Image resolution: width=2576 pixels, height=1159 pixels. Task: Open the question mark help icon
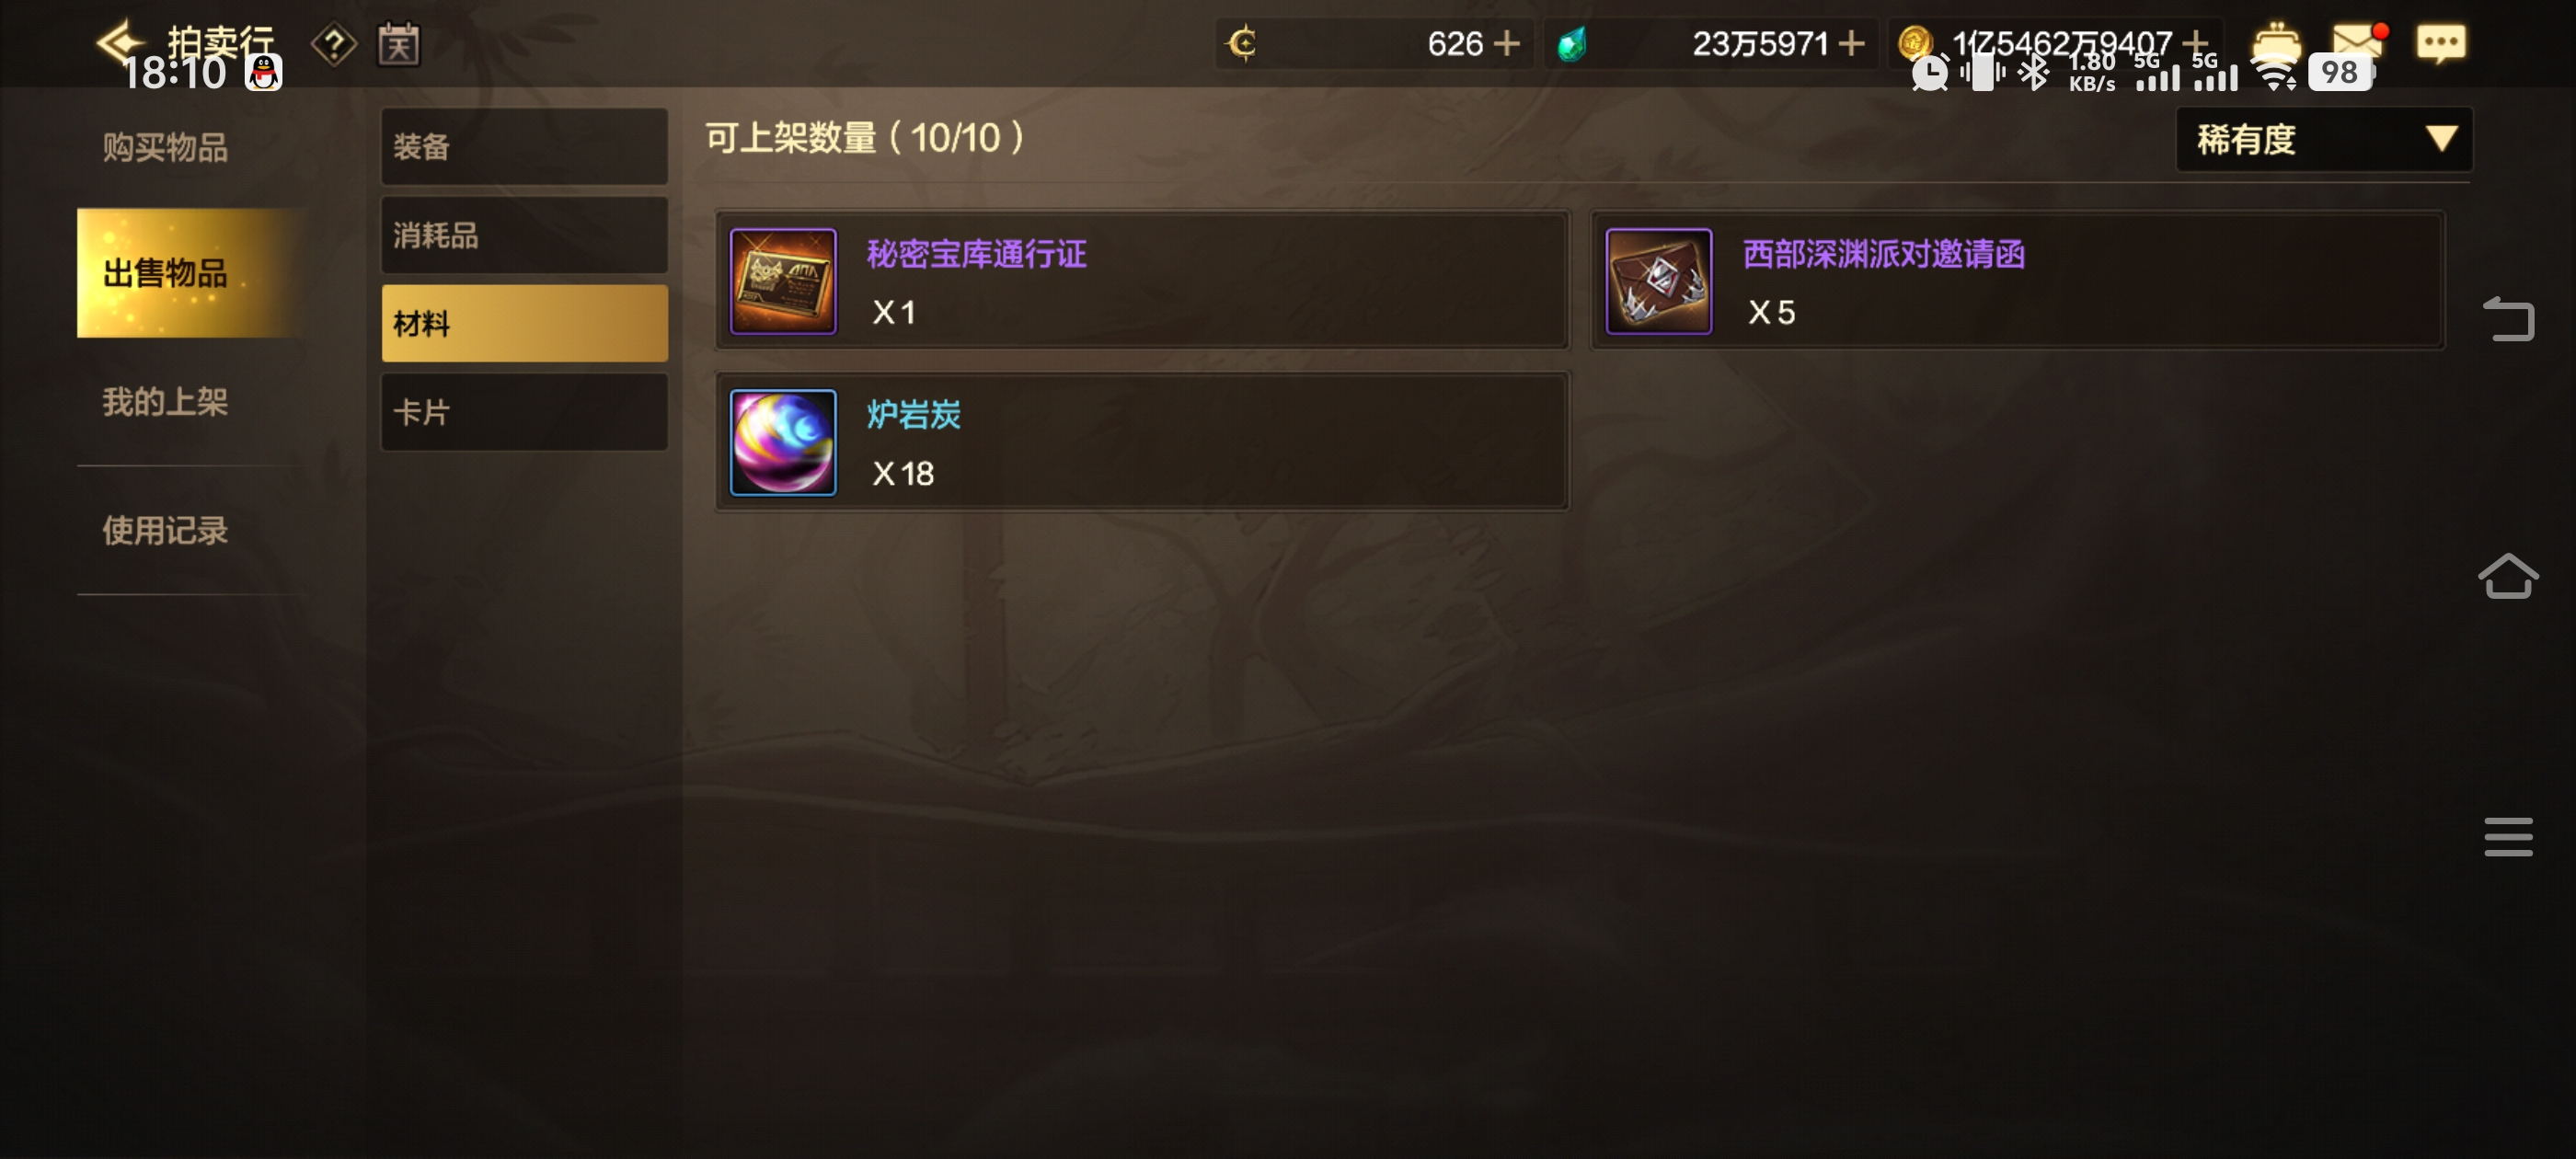point(334,44)
